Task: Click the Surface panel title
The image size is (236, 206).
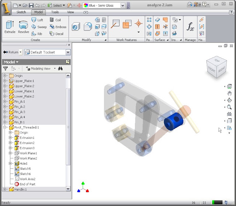Action: pos(160,40)
